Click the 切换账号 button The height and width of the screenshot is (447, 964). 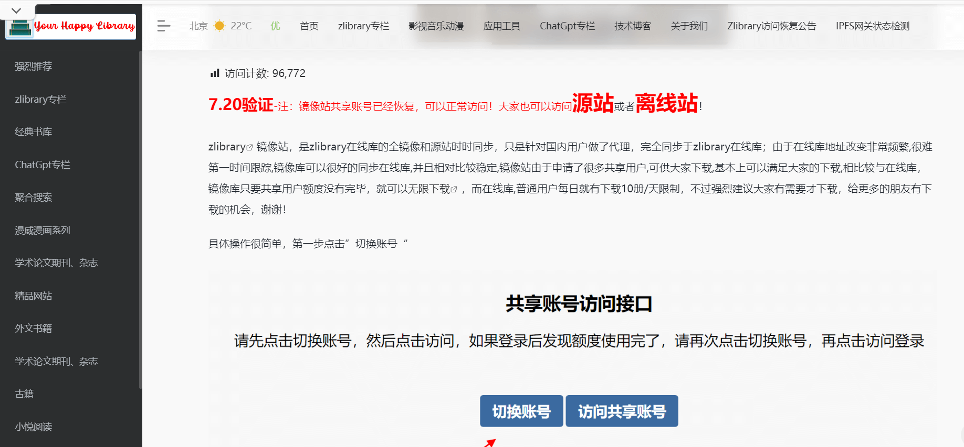point(521,411)
